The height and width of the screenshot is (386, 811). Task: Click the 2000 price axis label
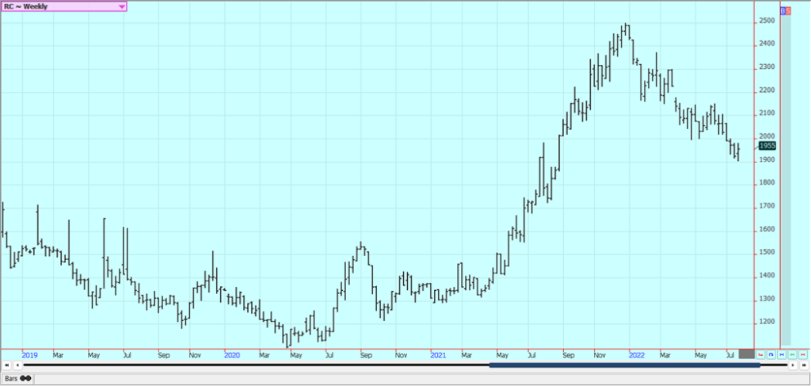[x=767, y=136]
